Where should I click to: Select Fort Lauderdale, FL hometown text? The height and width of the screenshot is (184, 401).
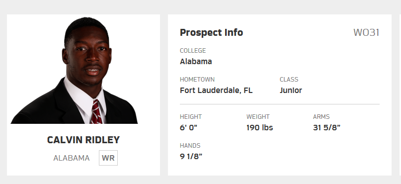pos(216,91)
